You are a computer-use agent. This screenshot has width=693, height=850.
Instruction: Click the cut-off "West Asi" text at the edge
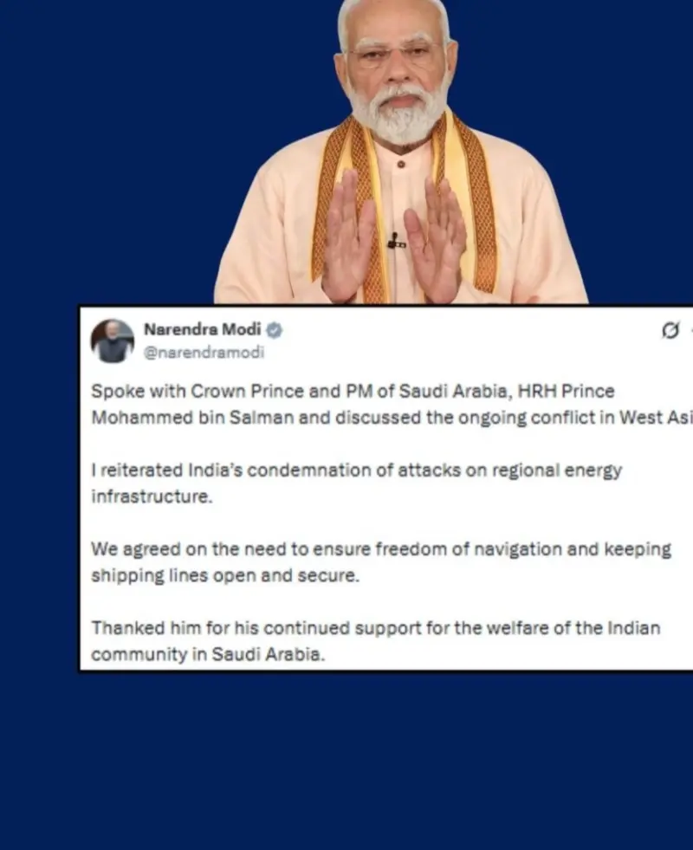click(656, 418)
